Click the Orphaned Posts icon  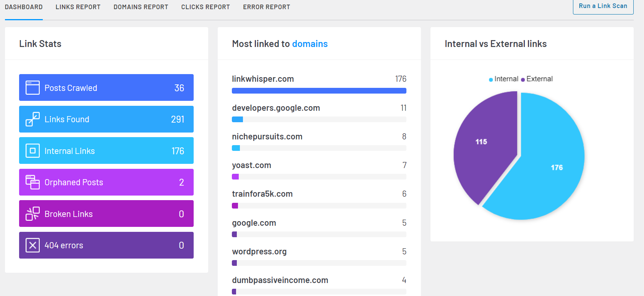tap(32, 182)
